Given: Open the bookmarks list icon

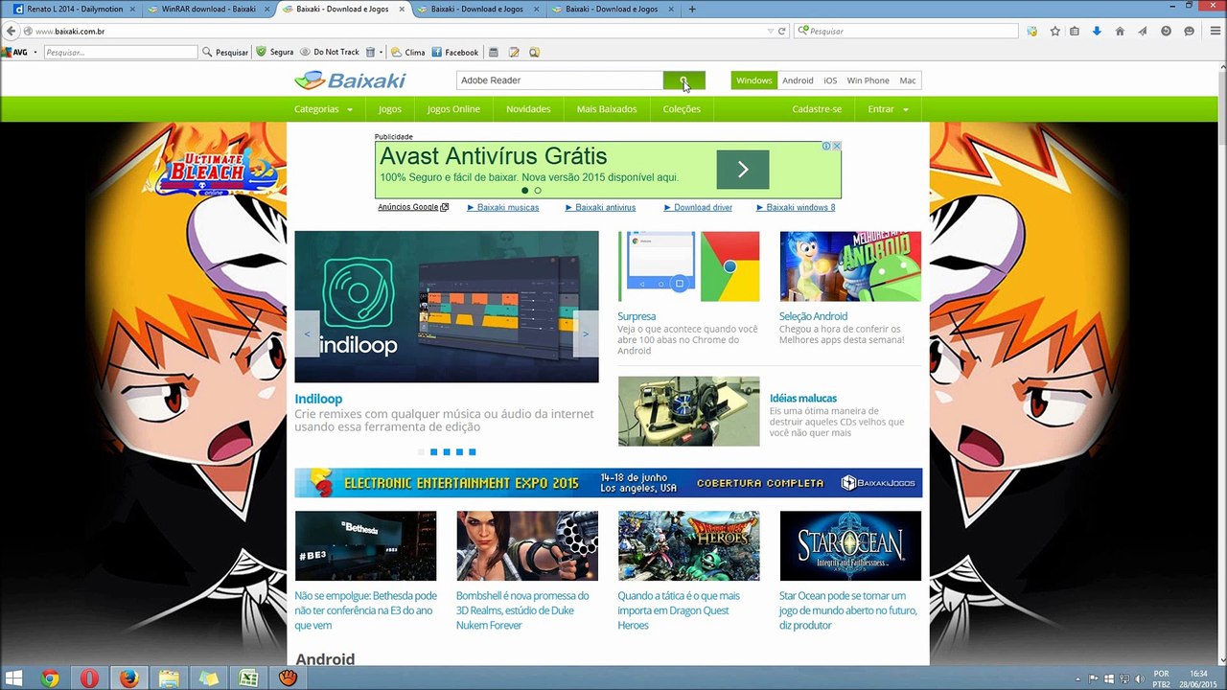Looking at the screenshot, I should [1075, 31].
